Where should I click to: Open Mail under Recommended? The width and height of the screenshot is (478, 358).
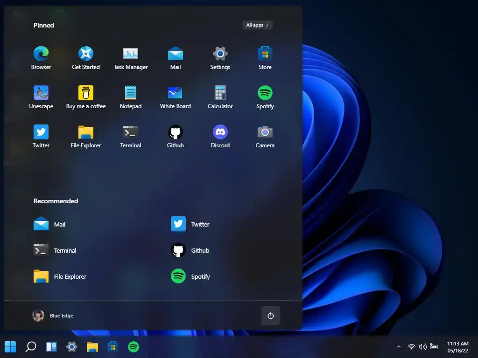pyautogui.click(x=49, y=224)
